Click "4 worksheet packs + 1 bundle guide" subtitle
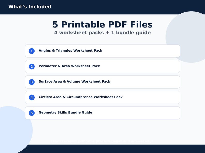The image size is (205, 153). click(x=102, y=33)
